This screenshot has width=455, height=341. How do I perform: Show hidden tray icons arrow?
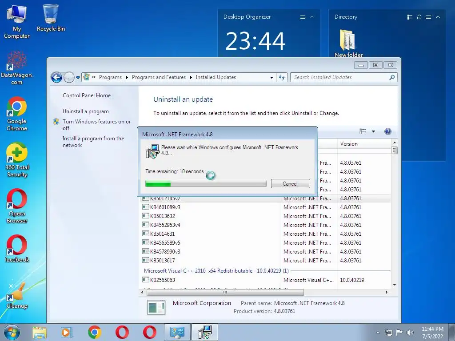pos(378,333)
